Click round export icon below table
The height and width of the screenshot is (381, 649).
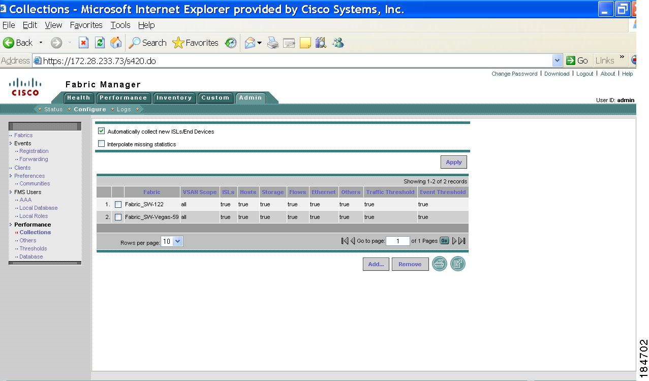tap(458, 264)
